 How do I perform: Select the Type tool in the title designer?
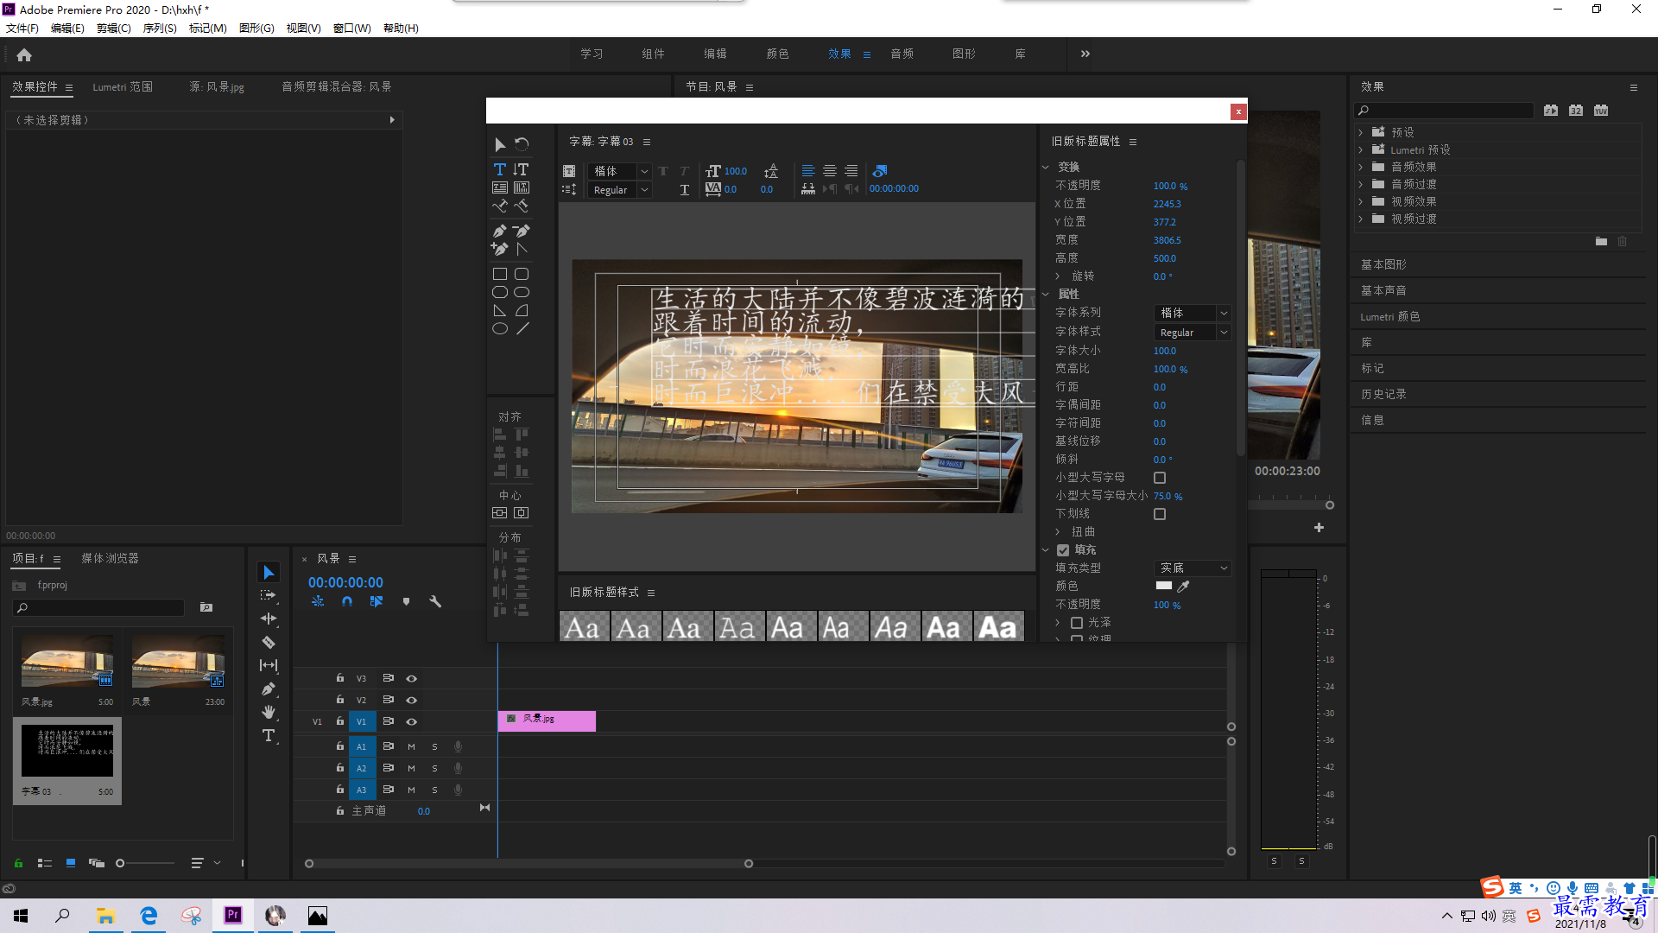click(x=499, y=169)
